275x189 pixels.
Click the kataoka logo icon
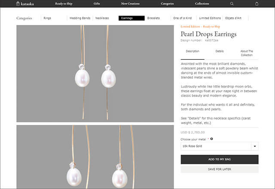(18, 4)
